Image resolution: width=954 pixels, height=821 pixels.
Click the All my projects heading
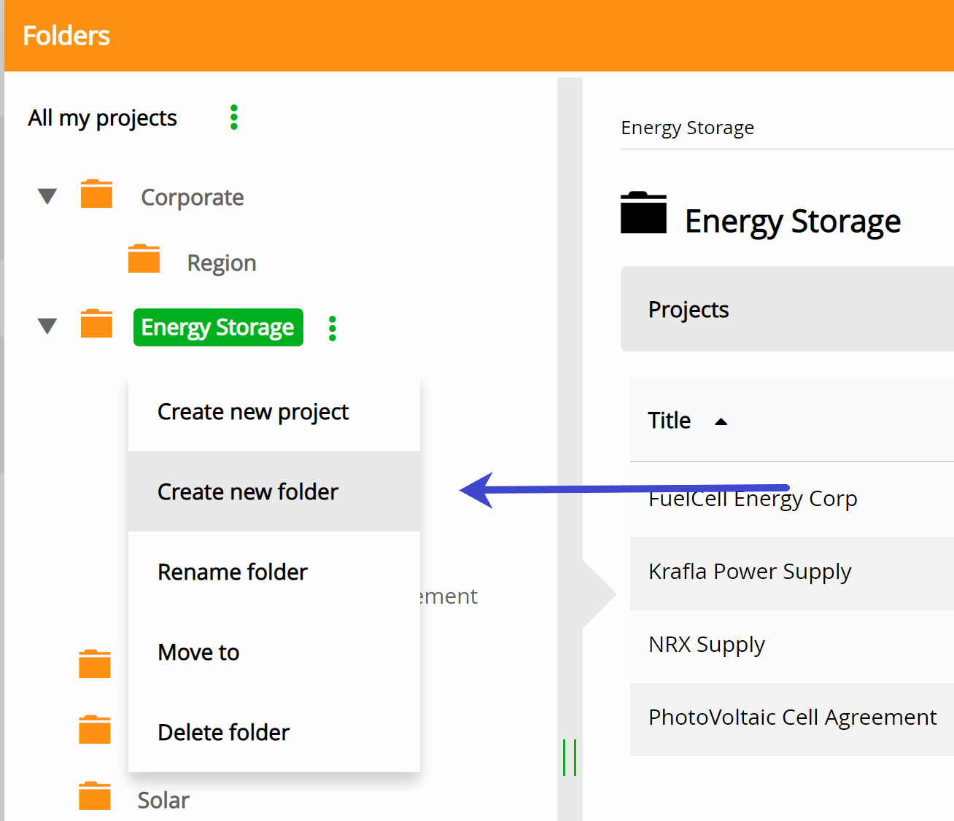click(x=102, y=118)
